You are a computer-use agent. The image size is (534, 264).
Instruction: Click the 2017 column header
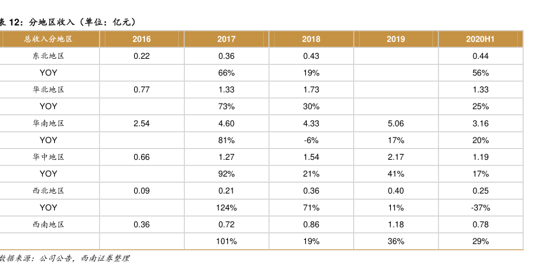(x=226, y=39)
